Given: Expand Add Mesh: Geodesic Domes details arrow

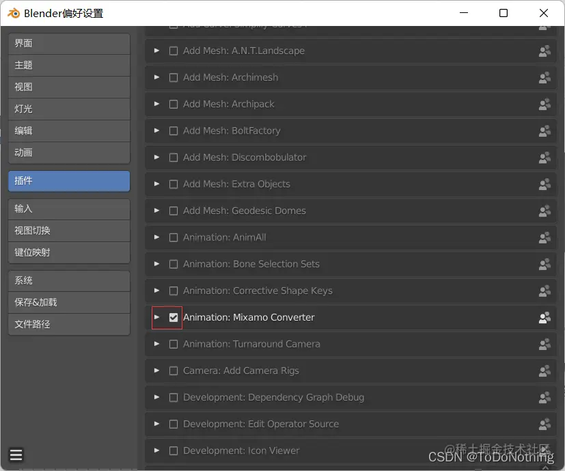Looking at the screenshot, I should (156, 211).
